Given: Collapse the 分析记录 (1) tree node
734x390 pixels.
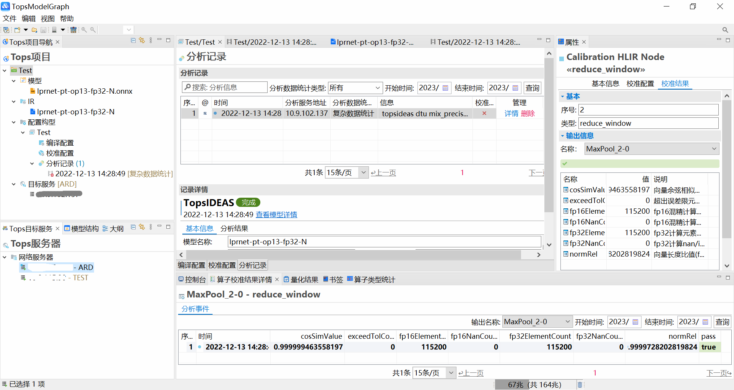Looking at the screenshot, I should [32, 163].
